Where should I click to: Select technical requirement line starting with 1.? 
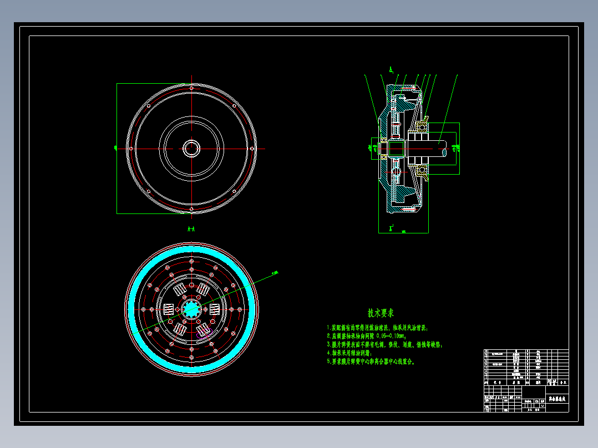point(378,328)
